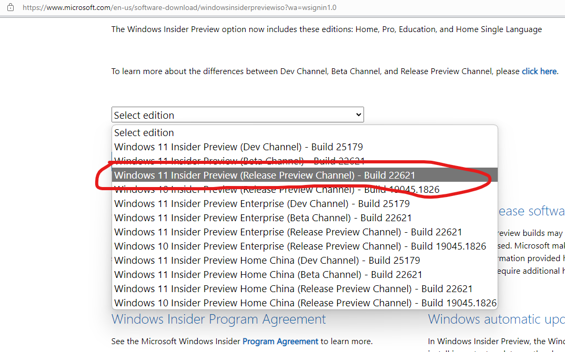Screen dimensions: 565x352
Task: Select Windows 10 Enterprise (Release Preview Channel) option
Action: [x=305, y=246]
